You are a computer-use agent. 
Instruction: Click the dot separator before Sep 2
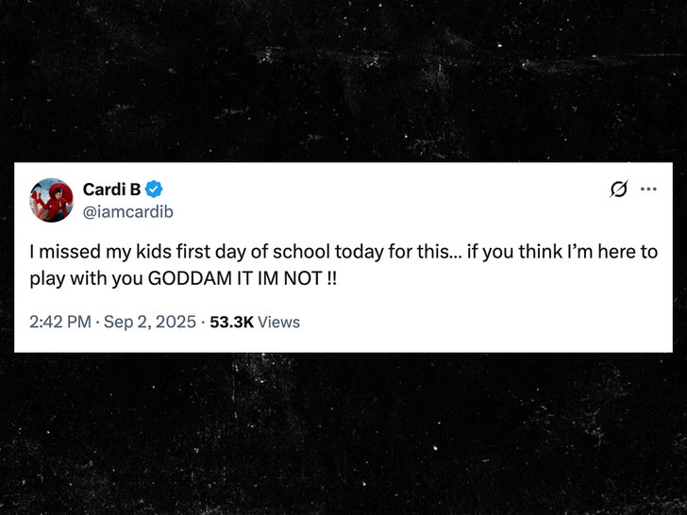point(97,323)
